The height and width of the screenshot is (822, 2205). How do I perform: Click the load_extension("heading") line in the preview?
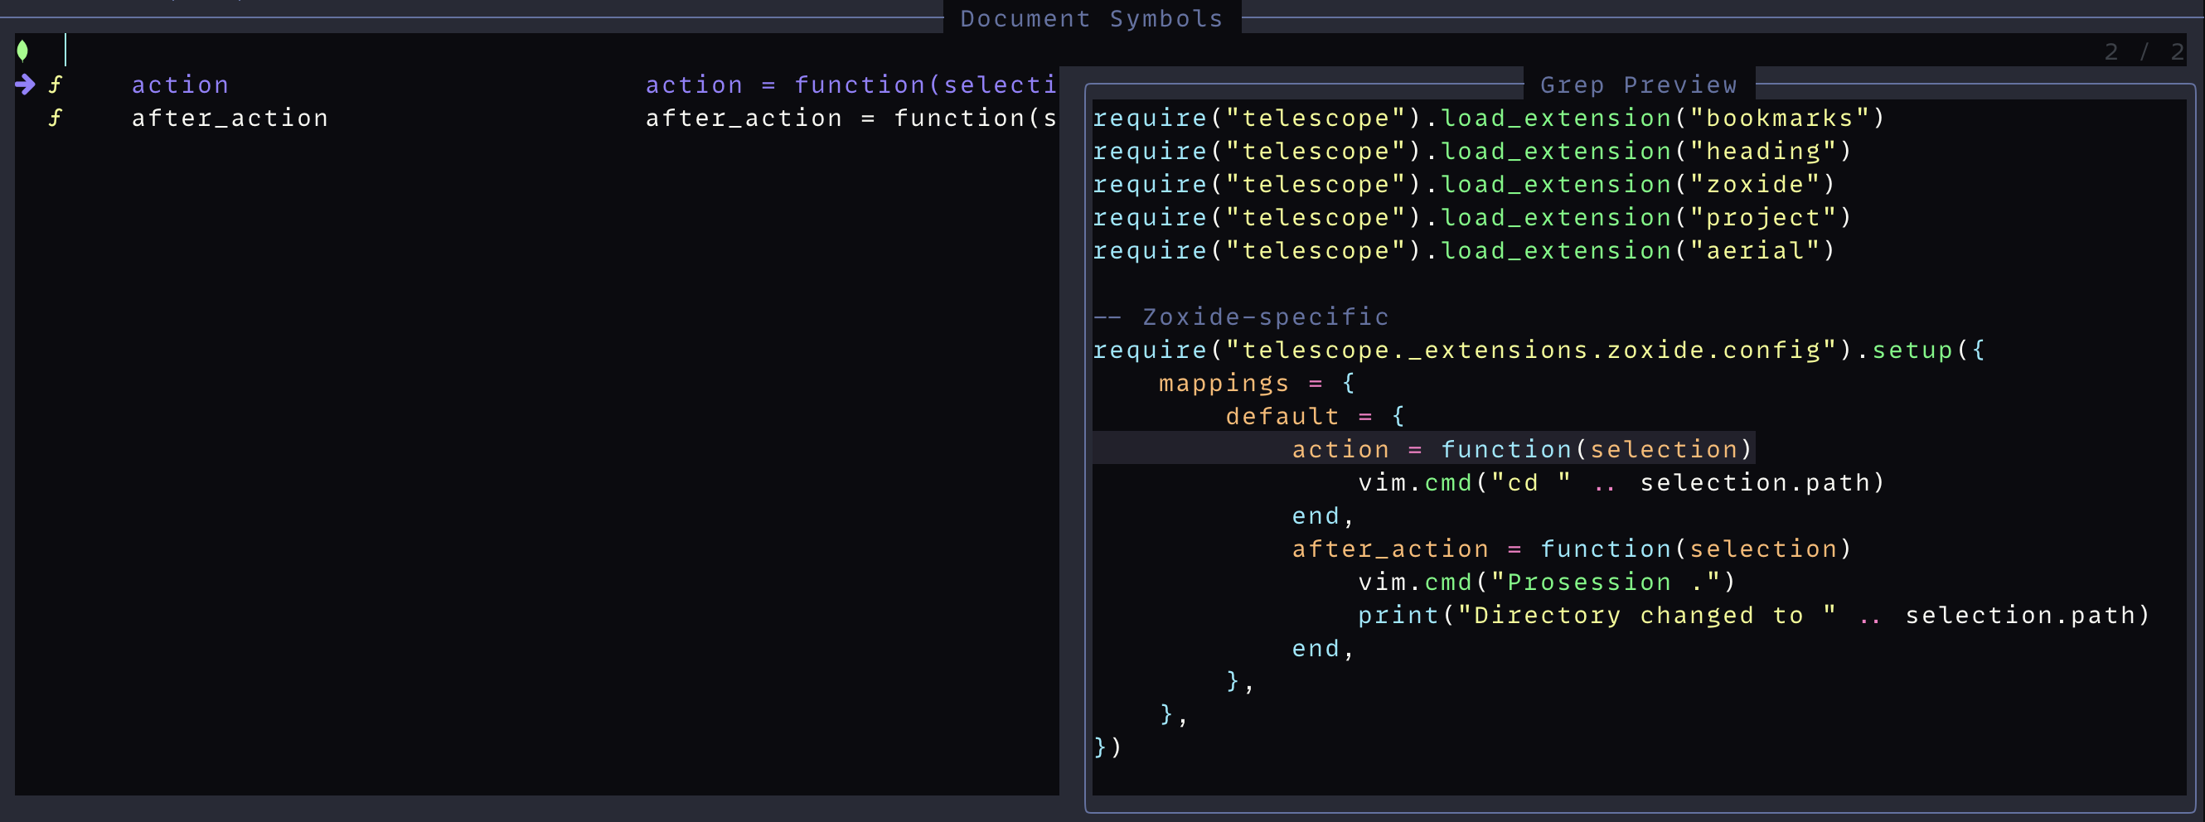point(1472,152)
